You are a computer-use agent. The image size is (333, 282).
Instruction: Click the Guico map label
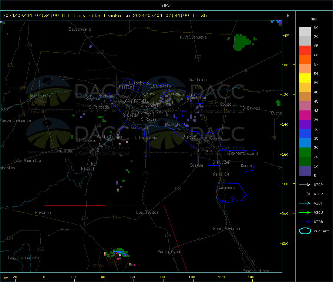point(226,104)
